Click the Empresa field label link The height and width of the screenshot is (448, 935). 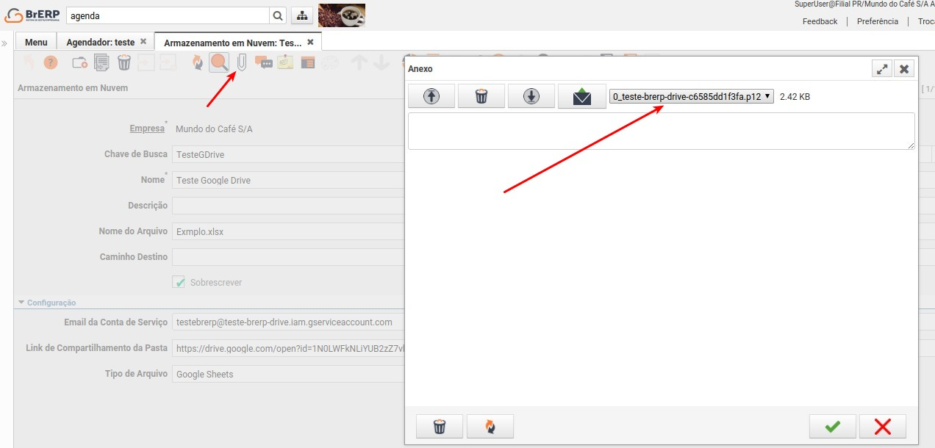(x=147, y=129)
